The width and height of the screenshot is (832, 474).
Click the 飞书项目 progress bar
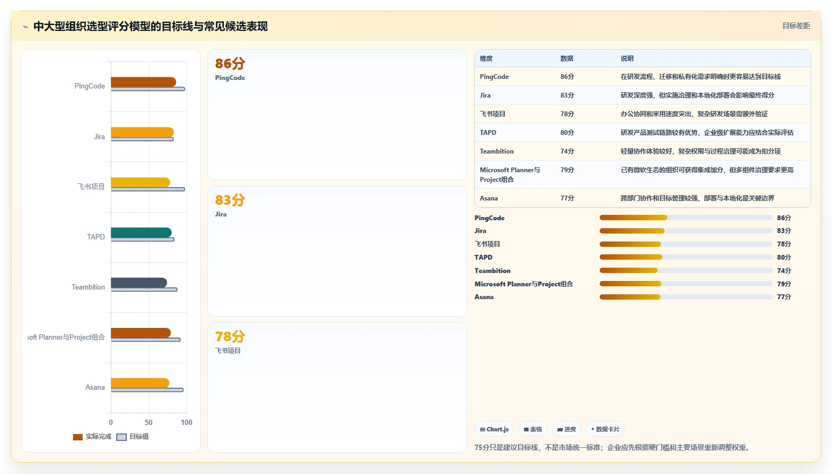(x=686, y=244)
